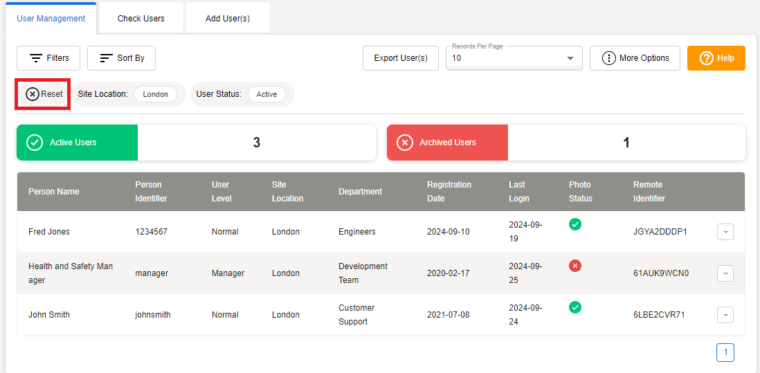Viewport: 760px width, 373px height.
Task: Switch to the Check Users tab
Action: pyautogui.click(x=141, y=19)
